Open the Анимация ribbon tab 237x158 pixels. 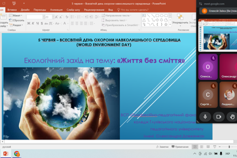(56, 9)
